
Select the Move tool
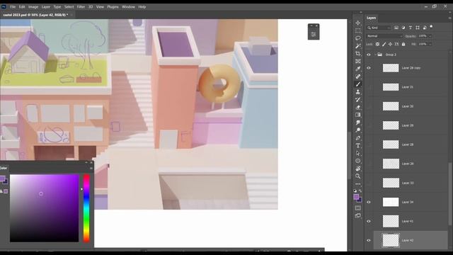pos(358,23)
